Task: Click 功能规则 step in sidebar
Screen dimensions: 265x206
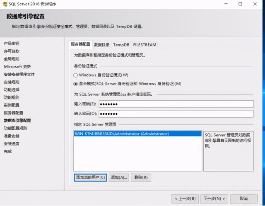Action: tap(12, 97)
